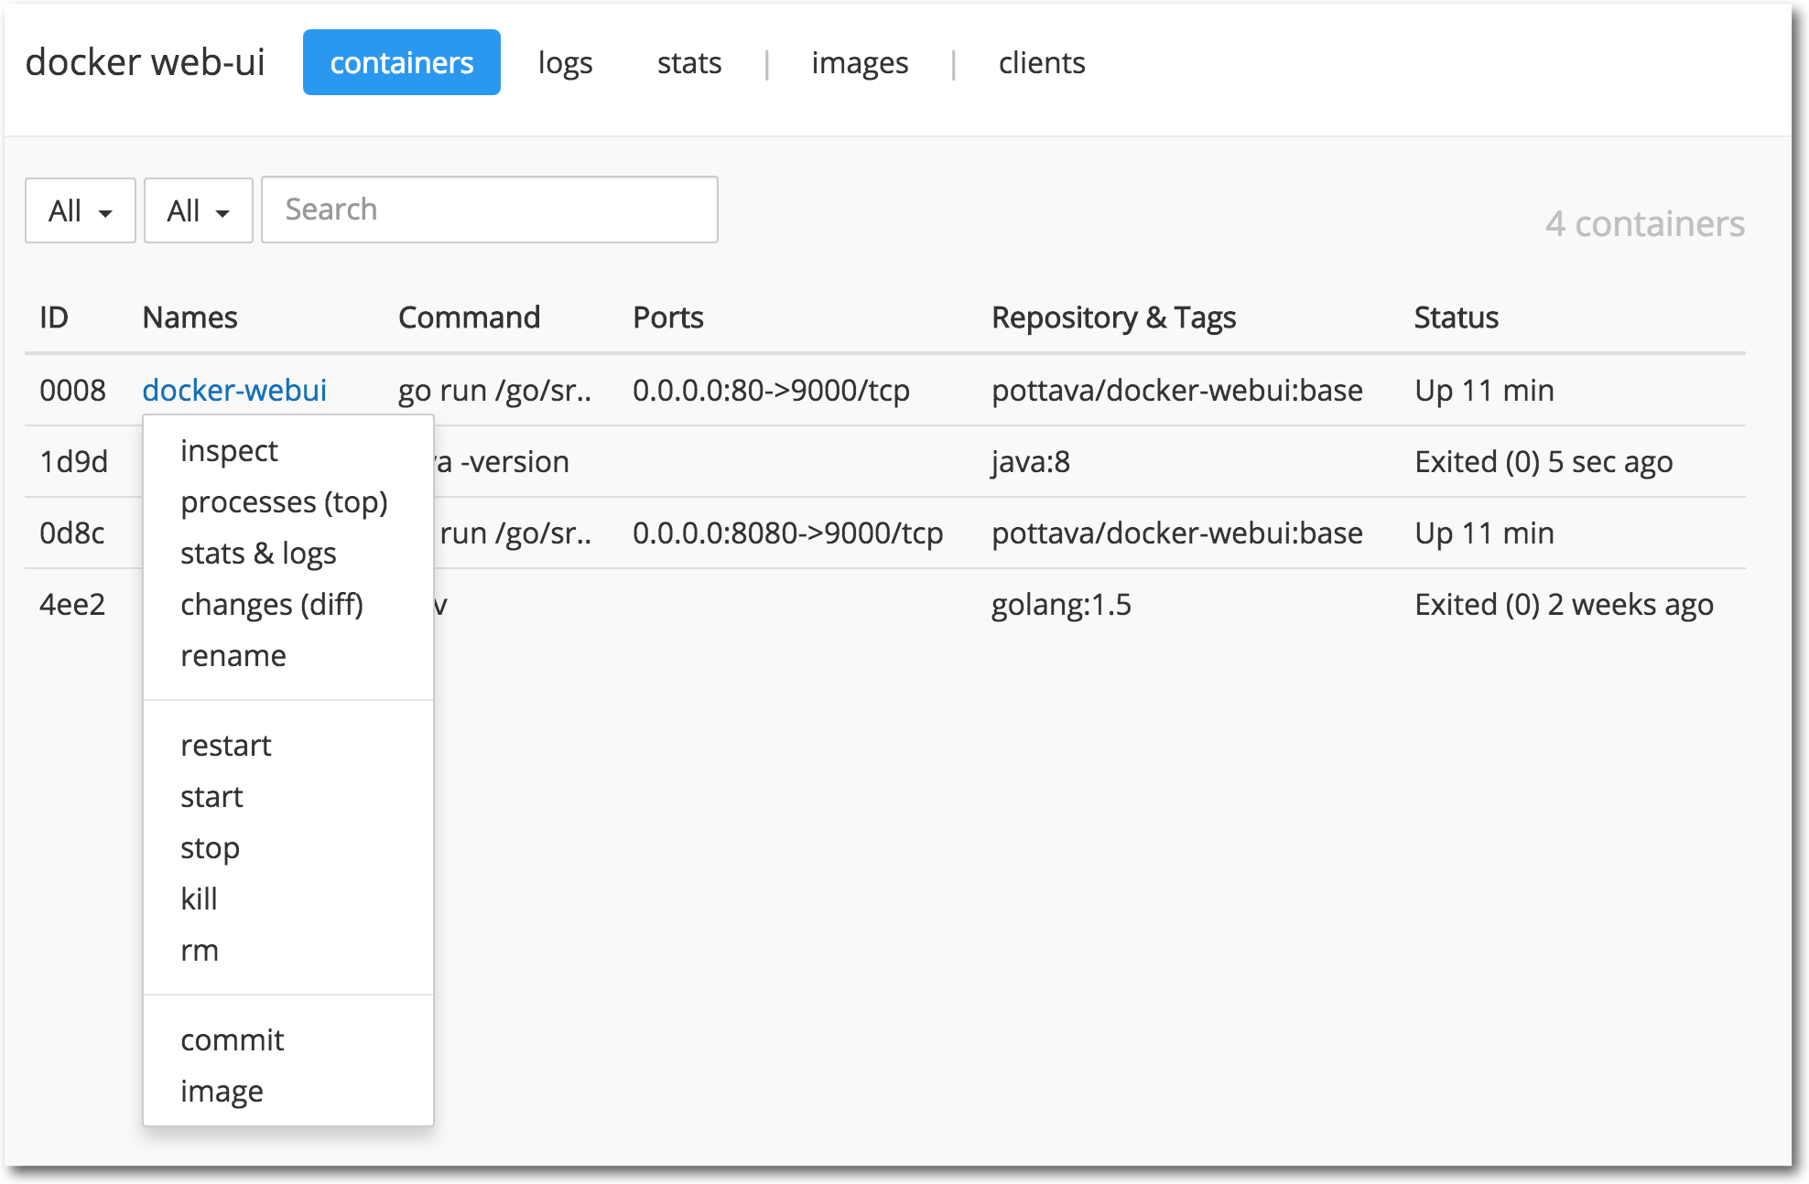Open the stats tab

(x=688, y=63)
